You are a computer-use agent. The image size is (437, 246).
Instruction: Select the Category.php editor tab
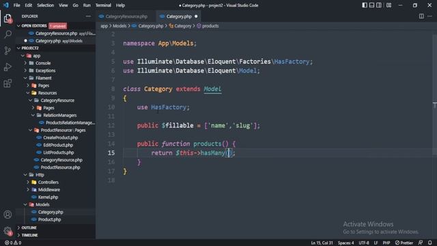pos(178,16)
